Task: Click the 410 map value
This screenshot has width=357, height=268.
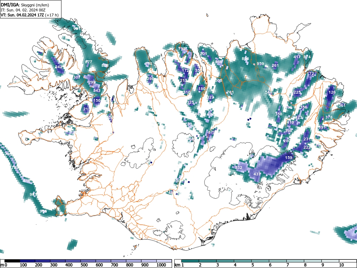Action: [x=290, y=122]
